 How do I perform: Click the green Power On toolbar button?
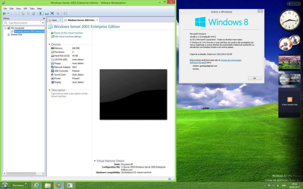pyautogui.click(x=4, y=13)
